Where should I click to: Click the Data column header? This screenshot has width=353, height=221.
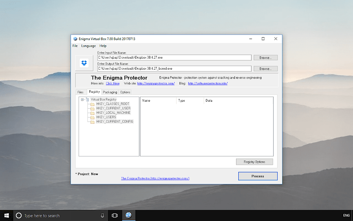click(x=238, y=101)
